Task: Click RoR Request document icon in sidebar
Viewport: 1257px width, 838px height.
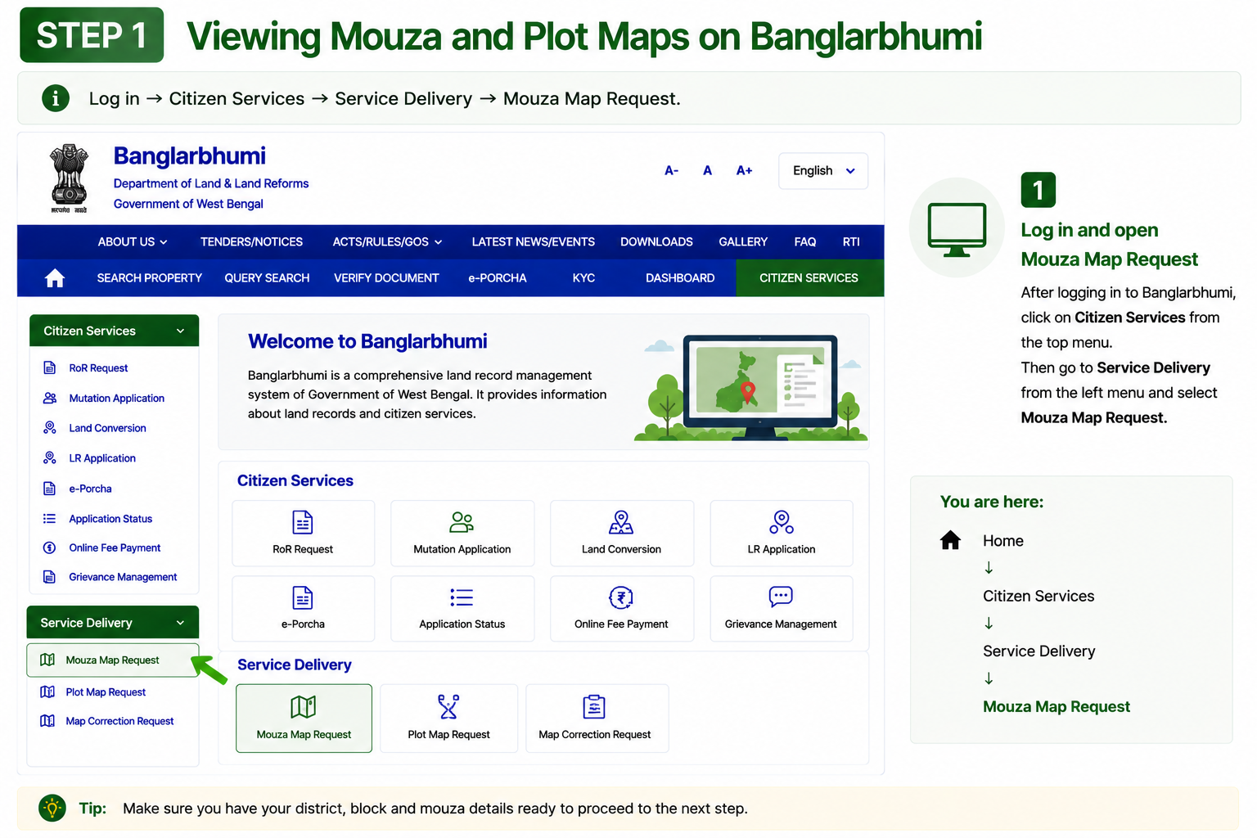Action: (x=50, y=368)
